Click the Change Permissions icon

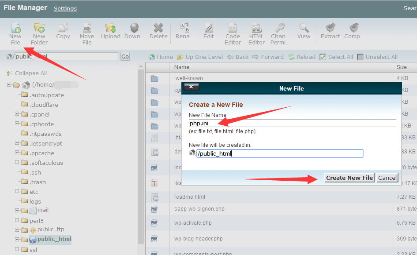(x=280, y=32)
